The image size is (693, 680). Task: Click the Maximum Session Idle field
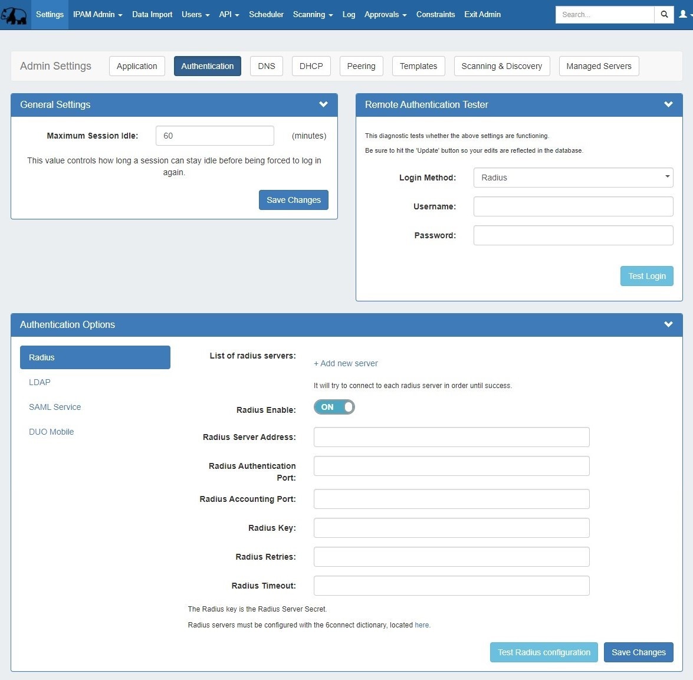click(x=215, y=136)
